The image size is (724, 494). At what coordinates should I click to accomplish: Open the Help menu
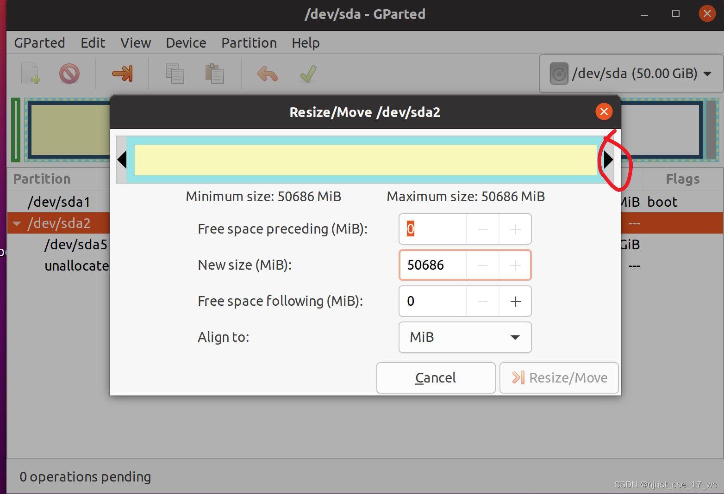pos(306,43)
